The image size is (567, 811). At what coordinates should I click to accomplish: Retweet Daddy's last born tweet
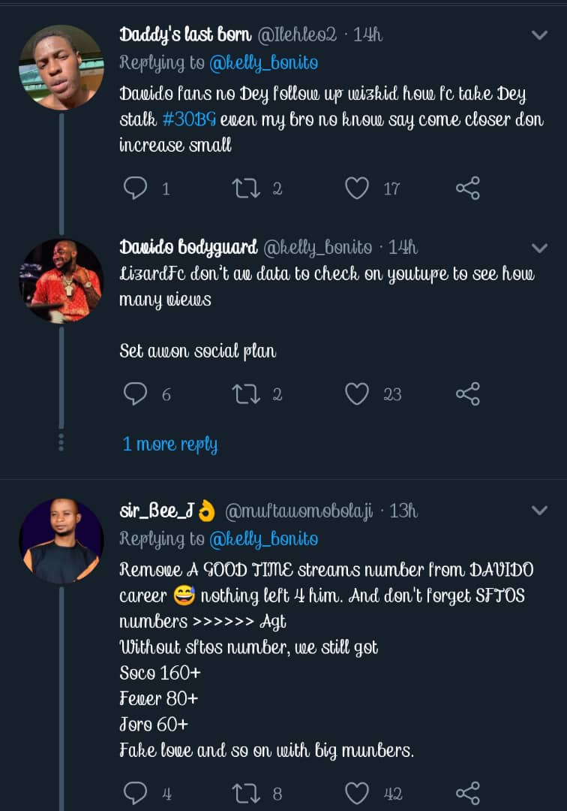click(x=247, y=188)
